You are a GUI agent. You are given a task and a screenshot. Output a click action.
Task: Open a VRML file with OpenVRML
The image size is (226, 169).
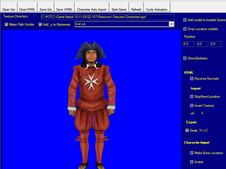[x=27, y=7]
